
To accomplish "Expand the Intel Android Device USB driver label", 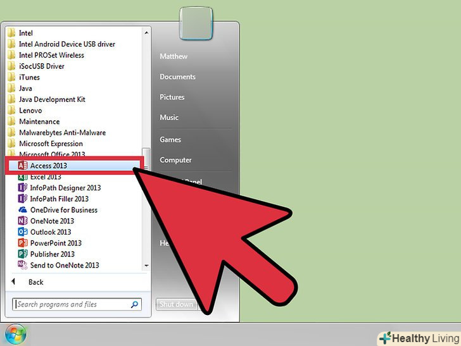I will pyautogui.click(x=67, y=44).
